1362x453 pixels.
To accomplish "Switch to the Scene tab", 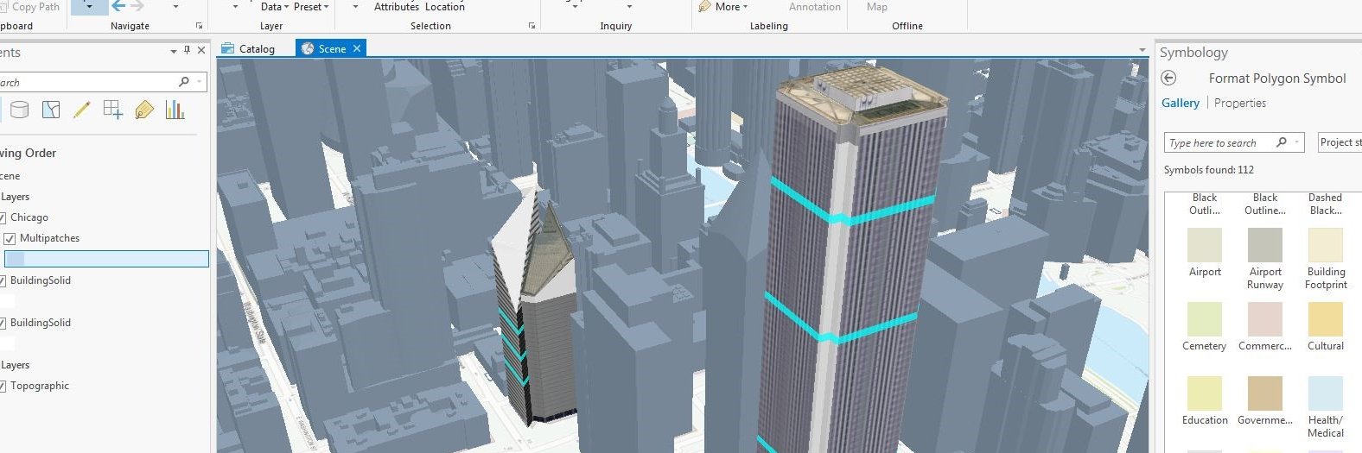I will coord(332,48).
